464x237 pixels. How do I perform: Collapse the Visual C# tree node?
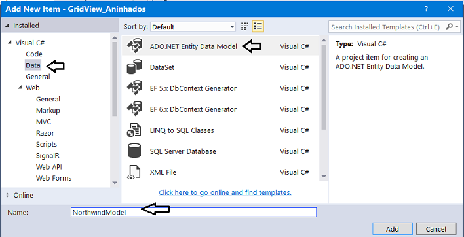9,43
